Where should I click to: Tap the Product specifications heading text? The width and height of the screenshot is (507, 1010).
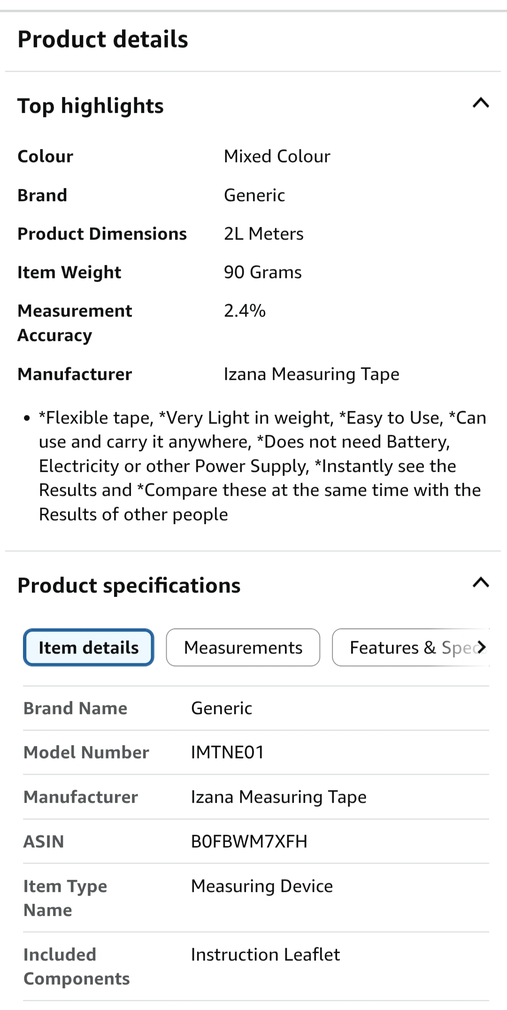[129, 586]
